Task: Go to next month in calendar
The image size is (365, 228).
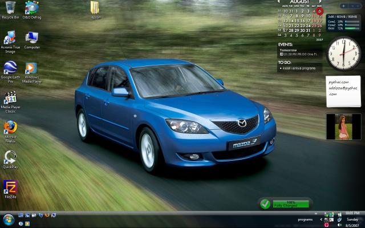Action: 321,2
